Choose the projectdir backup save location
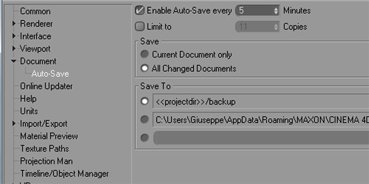 145,101
